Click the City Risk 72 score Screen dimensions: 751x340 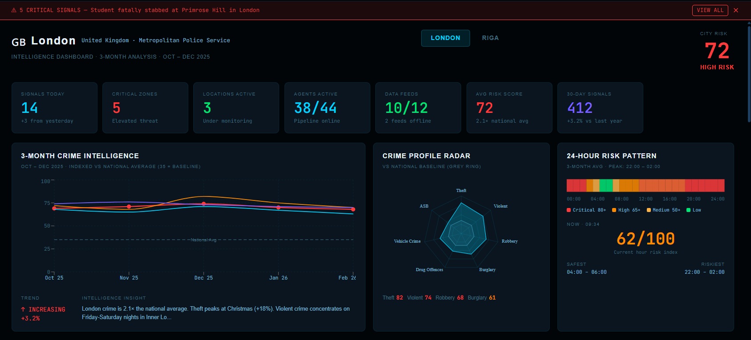coord(717,51)
